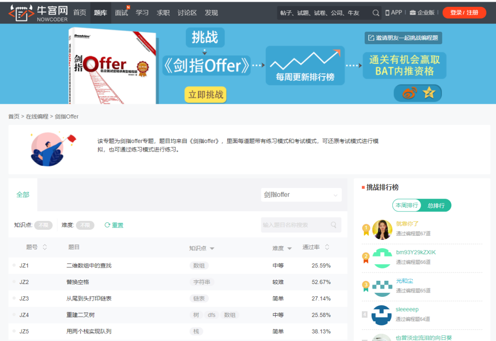Click the Nowcoder logo in the header
This screenshot has width=496, height=341.
click(x=38, y=13)
